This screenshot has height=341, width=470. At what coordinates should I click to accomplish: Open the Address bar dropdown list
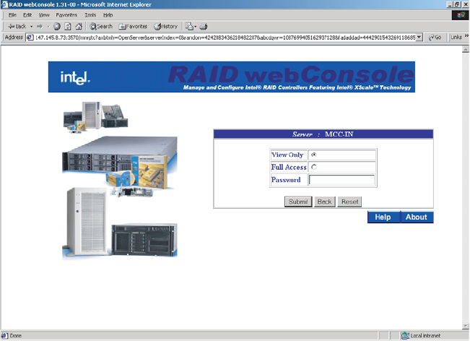click(419, 37)
